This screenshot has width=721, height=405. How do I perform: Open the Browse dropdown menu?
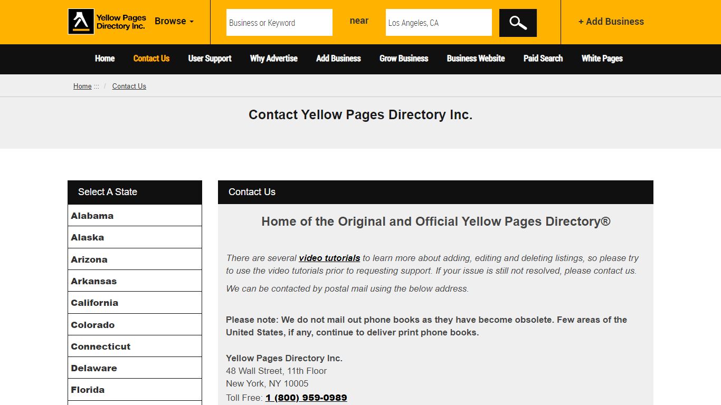point(174,21)
